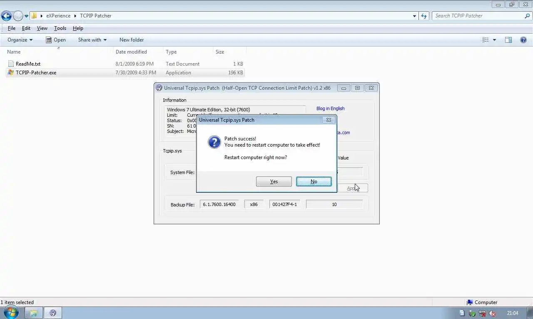The width and height of the screenshot is (533, 319).
Task: Change view using the views icon
Action: [x=486, y=40]
